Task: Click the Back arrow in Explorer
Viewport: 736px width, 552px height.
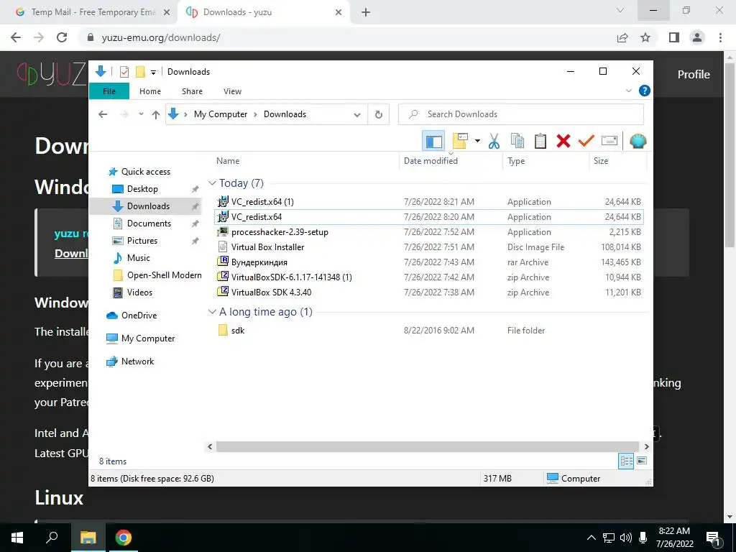Action: point(103,114)
